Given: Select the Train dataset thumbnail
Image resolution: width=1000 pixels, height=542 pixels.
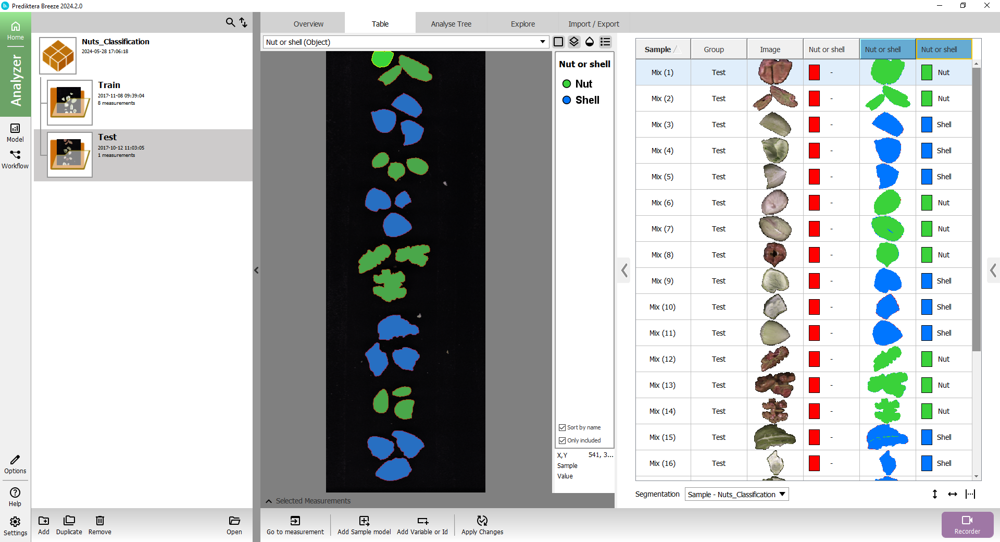Looking at the screenshot, I should tap(70, 103).
